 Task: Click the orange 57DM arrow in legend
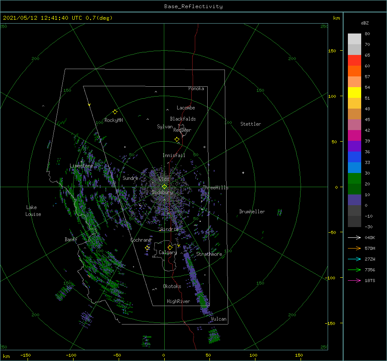[354, 249]
